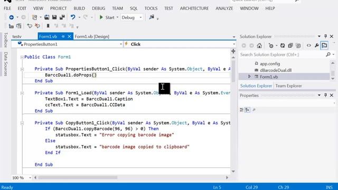The image size is (338, 190).
Task: Uncomment the selected lines icon
Action: pos(37,26)
